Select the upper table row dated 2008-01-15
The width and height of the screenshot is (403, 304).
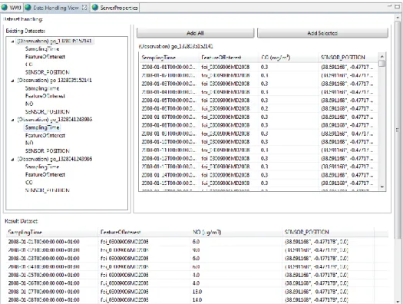[258, 183]
